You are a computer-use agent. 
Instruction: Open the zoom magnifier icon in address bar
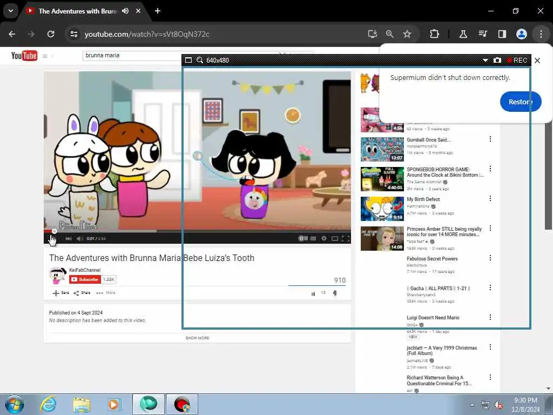pos(390,34)
